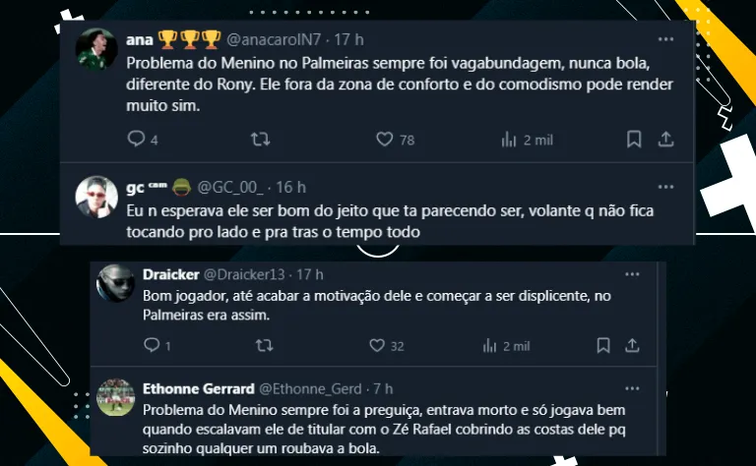Click Draicker's profile avatar

click(116, 285)
